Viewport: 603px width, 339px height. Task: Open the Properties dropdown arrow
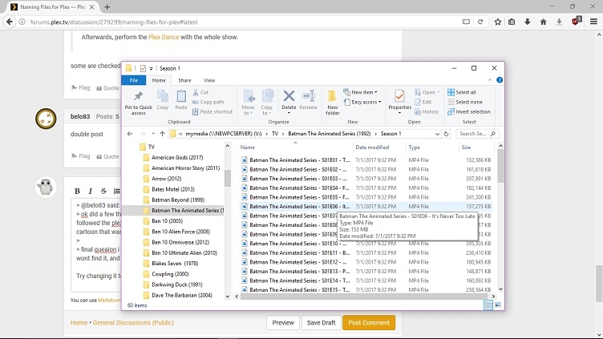point(399,113)
